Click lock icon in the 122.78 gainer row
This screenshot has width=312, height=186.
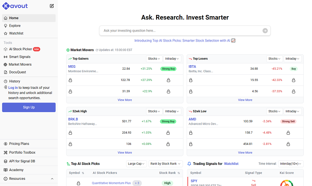point(70,80)
